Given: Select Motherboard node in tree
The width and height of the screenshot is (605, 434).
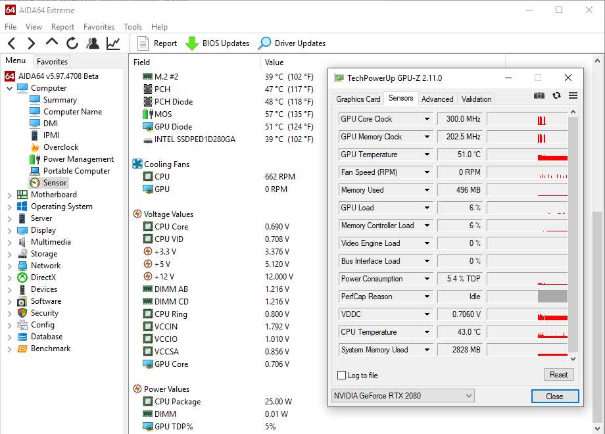Looking at the screenshot, I should 47,195.
